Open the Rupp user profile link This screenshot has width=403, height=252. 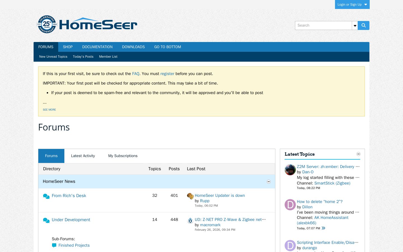coord(205,201)
